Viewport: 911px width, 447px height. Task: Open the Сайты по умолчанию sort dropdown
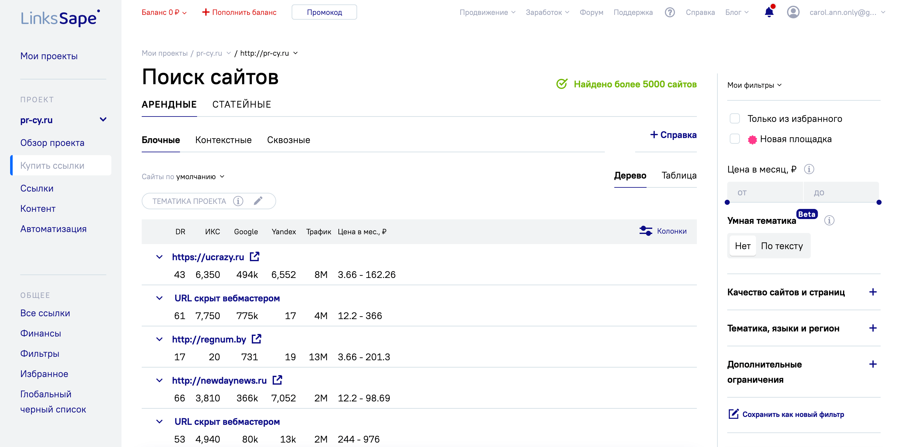(x=183, y=176)
